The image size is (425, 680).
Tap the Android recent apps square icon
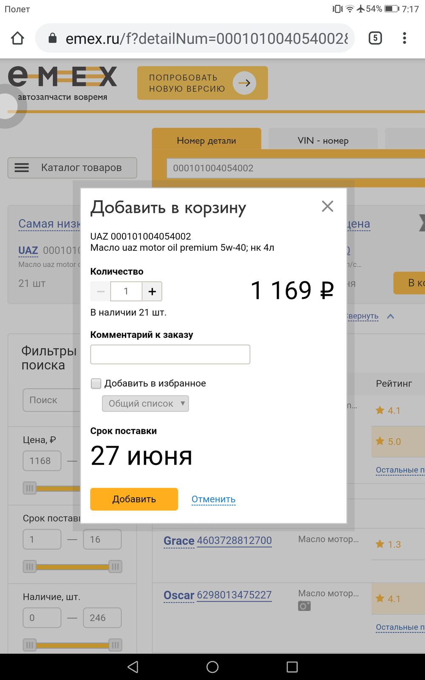tap(292, 667)
